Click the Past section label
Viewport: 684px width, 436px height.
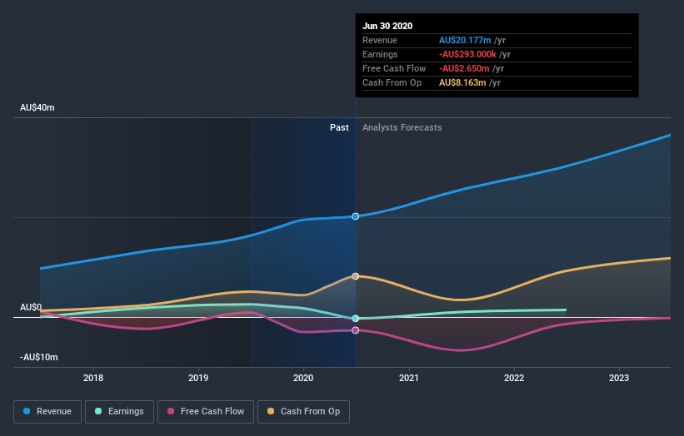[339, 127]
